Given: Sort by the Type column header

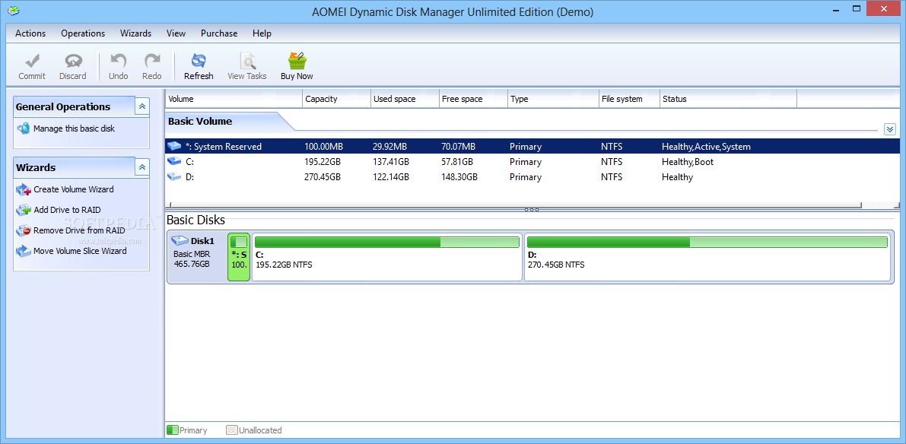Looking at the screenshot, I should pos(553,99).
